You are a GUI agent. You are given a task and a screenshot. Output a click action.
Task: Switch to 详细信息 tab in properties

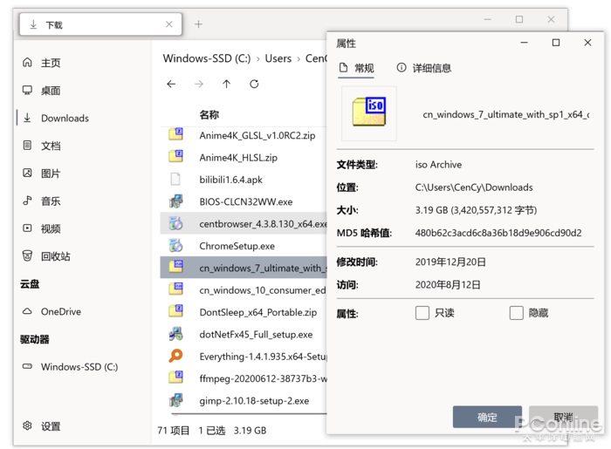click(x=424, y=69)
